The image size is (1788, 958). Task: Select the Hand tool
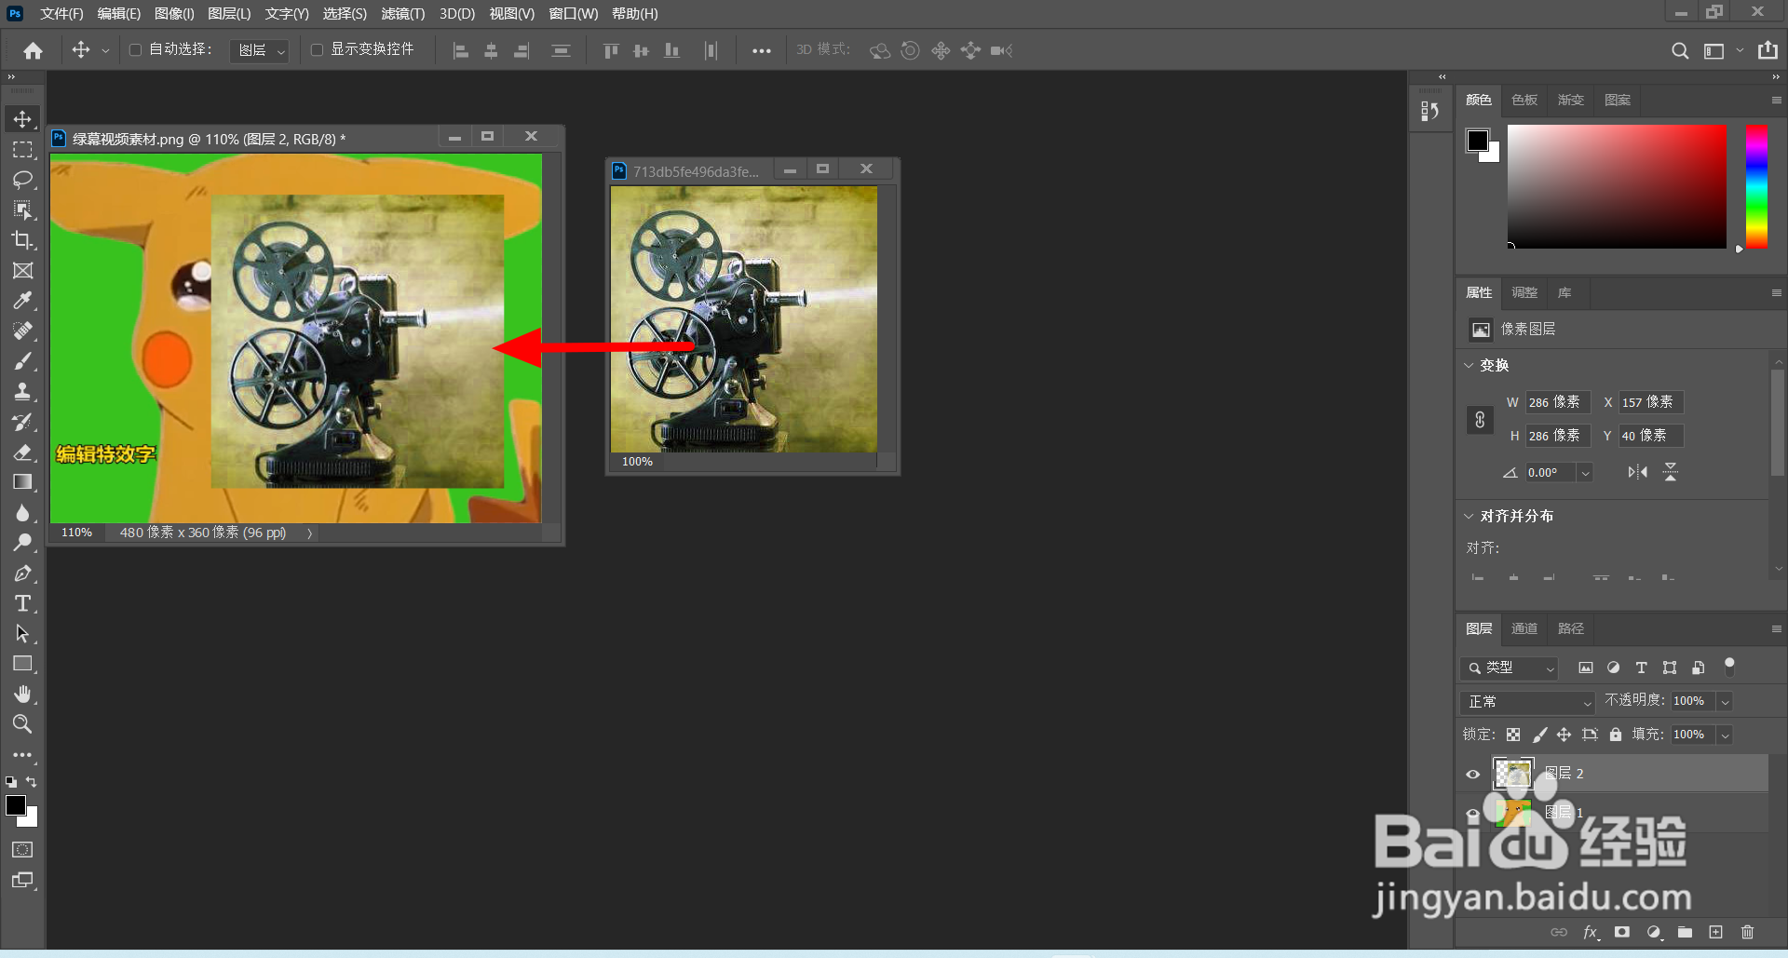pos(22,695)
